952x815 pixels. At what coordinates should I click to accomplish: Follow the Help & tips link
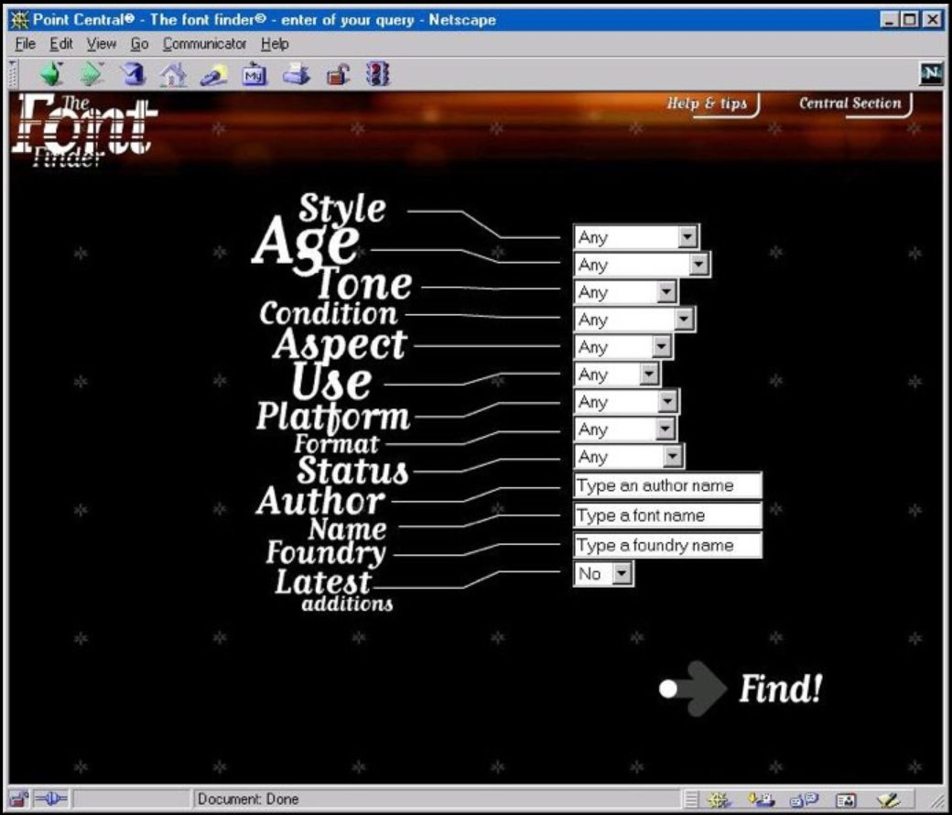[708, 103]
